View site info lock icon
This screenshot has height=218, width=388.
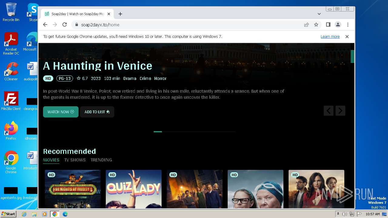76,25
